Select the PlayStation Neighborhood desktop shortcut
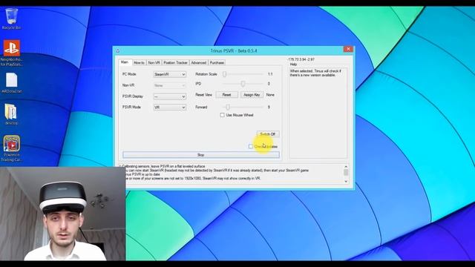The height and width of the screenshot is (267, 475). click(x=12, y=53)
